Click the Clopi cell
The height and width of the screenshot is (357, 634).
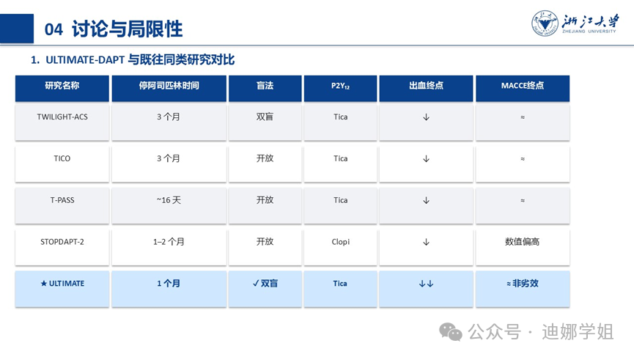[340, 248]
